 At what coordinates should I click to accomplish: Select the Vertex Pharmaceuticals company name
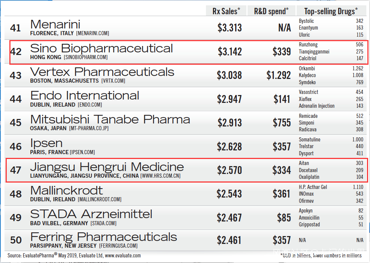click(102, 72)
